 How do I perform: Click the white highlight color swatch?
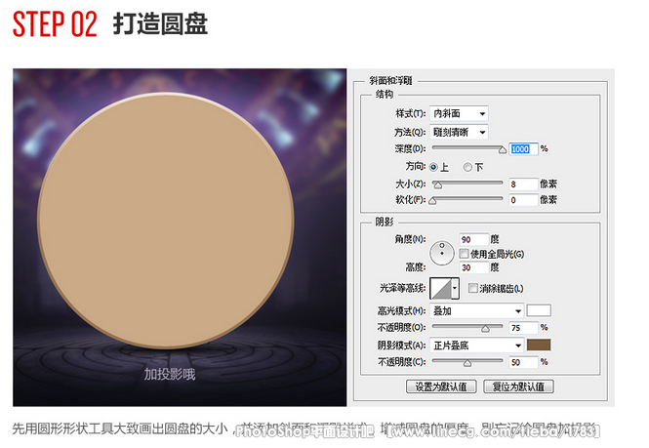point(539,311)
